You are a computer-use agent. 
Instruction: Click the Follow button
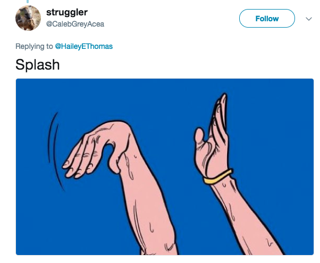(267, 19)
